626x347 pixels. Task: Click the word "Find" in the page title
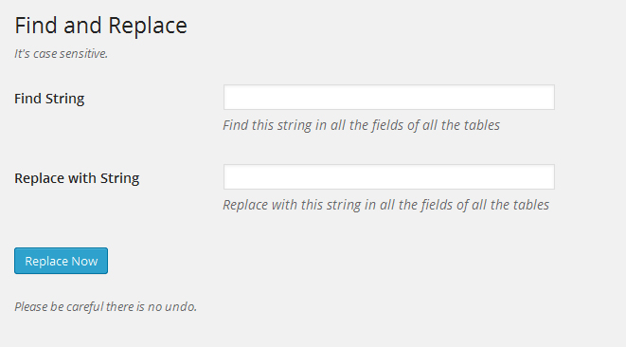pos(36,26)
